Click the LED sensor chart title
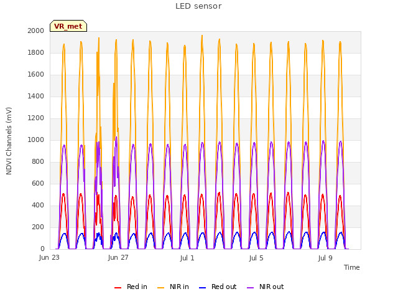The height and width of the screenshot is (299, 398). (x=198, y=6)
